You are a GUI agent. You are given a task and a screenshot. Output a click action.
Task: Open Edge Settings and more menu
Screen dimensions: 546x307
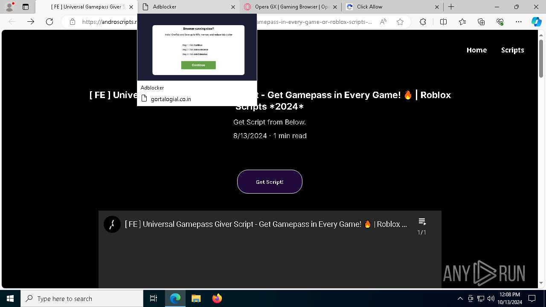[519, 22]
